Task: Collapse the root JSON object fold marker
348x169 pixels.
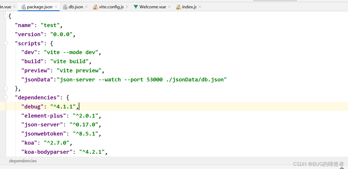Action: tap(6, 16)
